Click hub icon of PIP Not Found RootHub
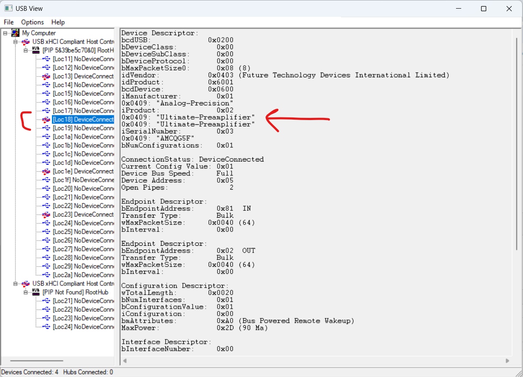This screenshot has height=377, width=523. coord(36,292)
